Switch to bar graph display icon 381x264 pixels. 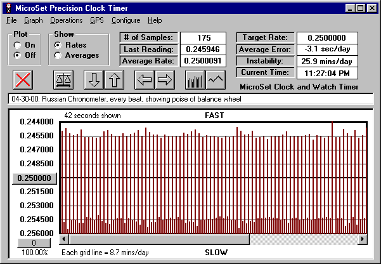[x=195, y=80]
